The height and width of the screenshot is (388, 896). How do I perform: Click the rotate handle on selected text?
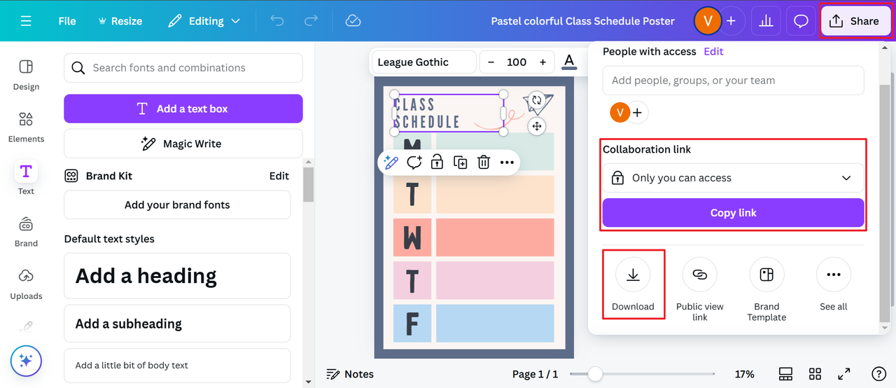[537, 101]
